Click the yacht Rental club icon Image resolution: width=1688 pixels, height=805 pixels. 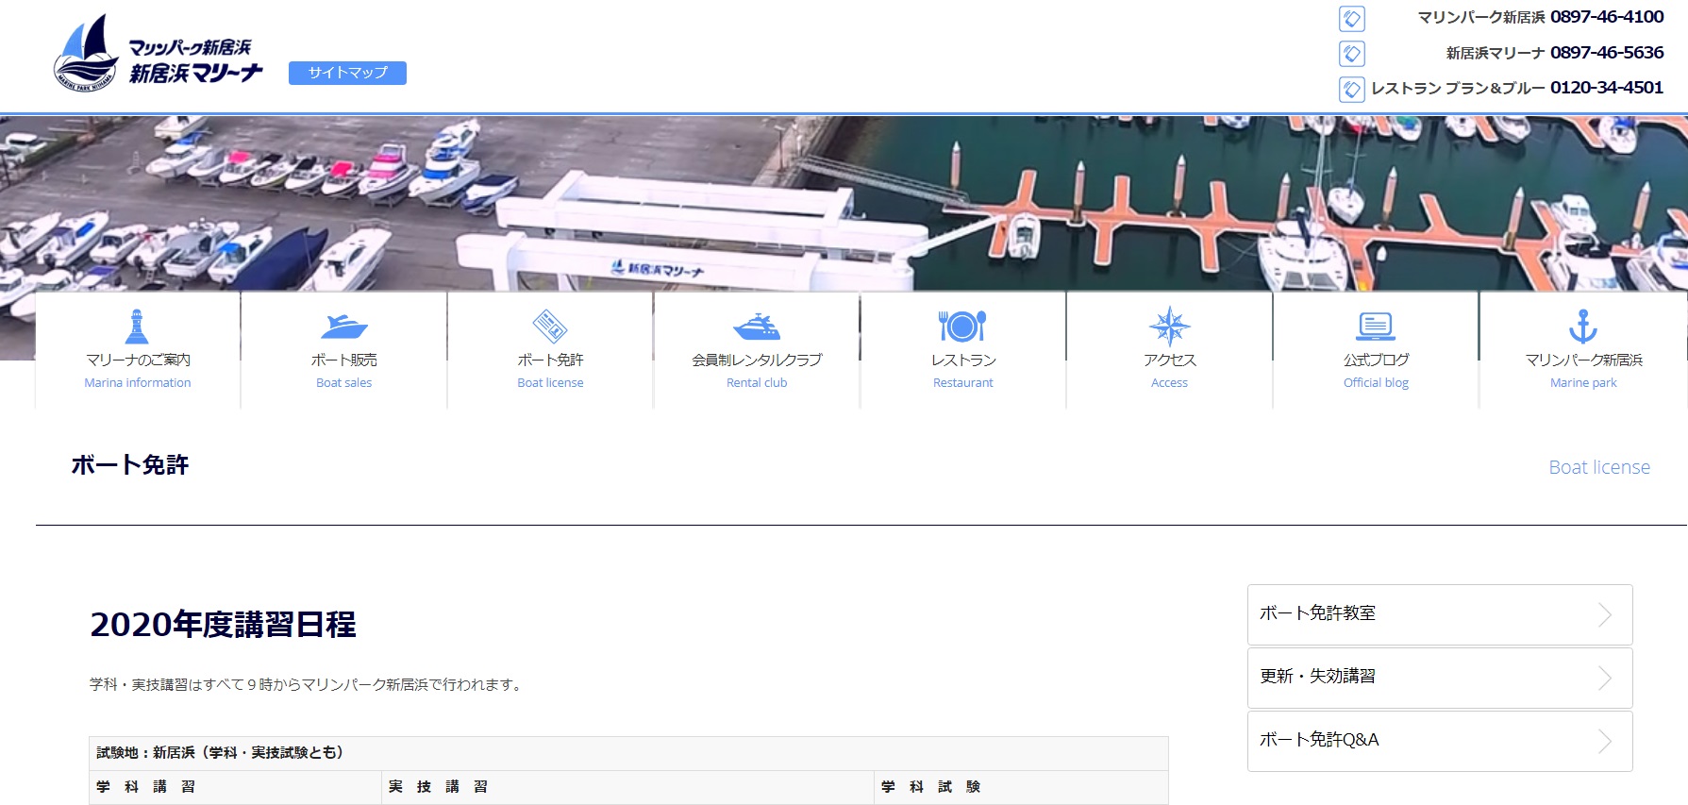[x=757, y=327]
